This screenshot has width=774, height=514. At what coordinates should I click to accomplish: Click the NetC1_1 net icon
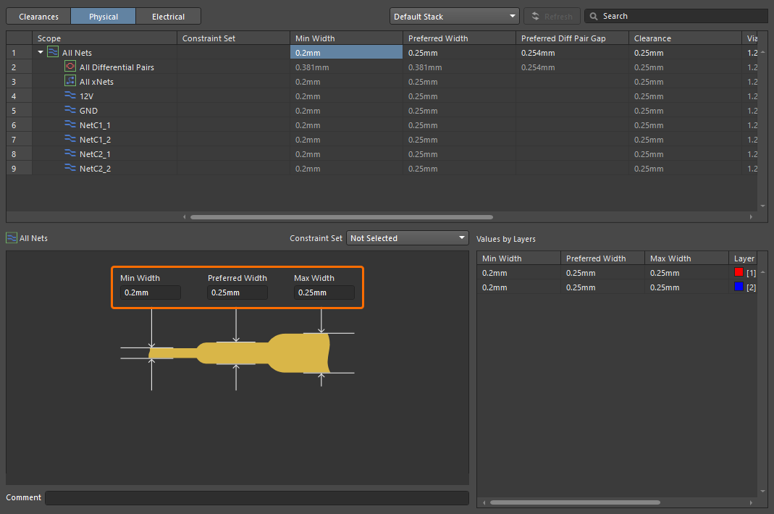click(x=70, y=125)
